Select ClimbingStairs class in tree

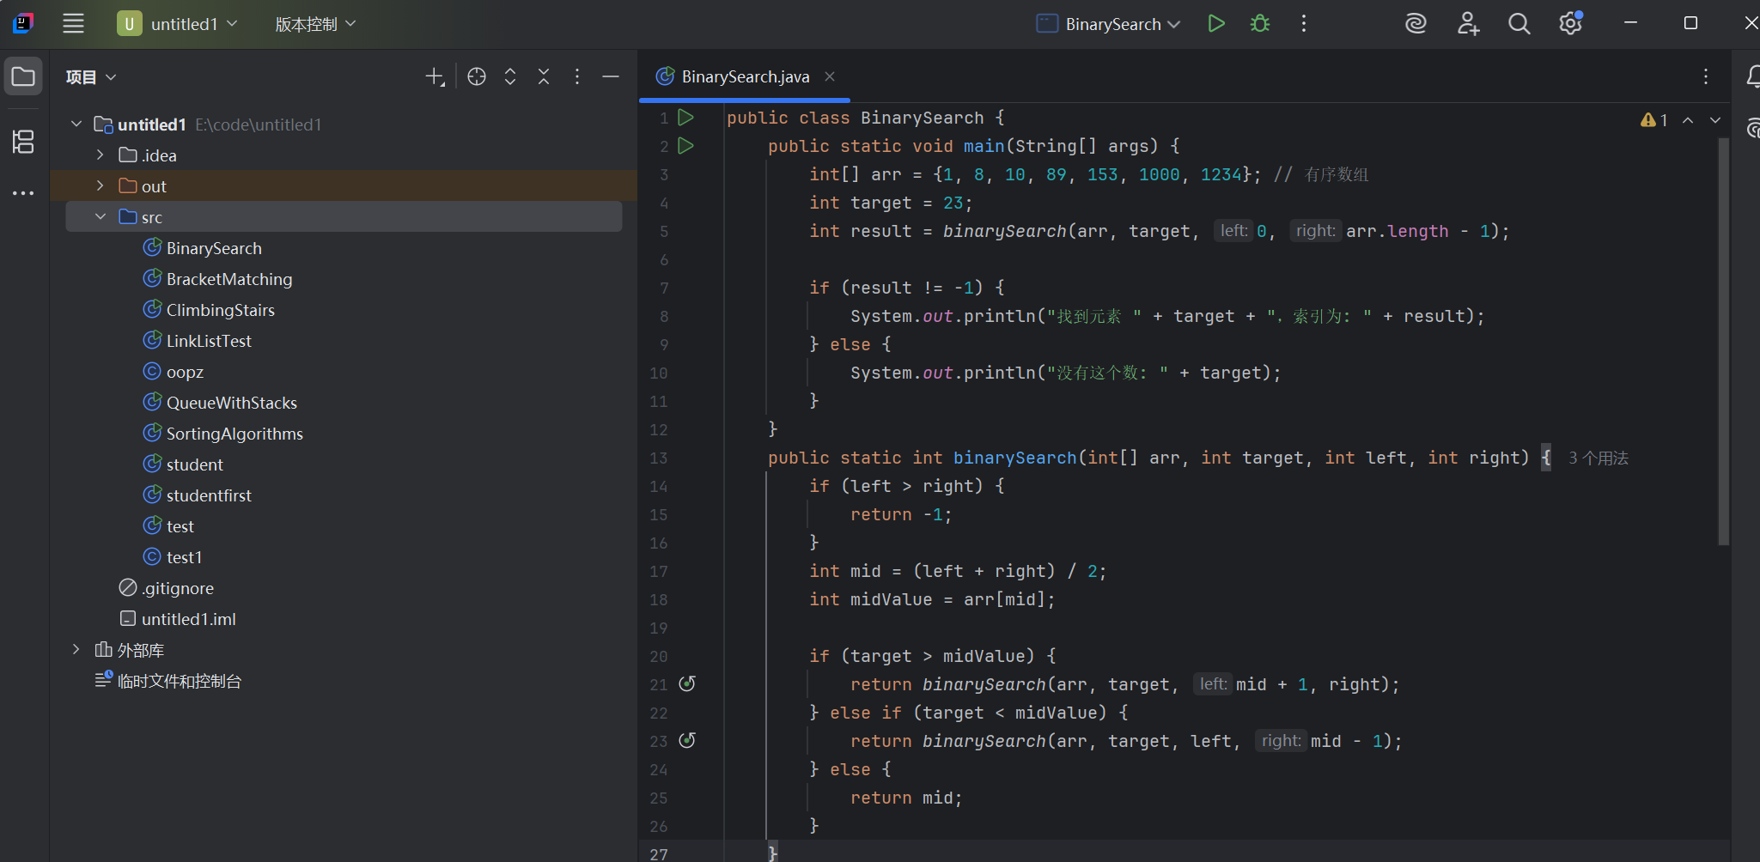[x=221, y=310]
